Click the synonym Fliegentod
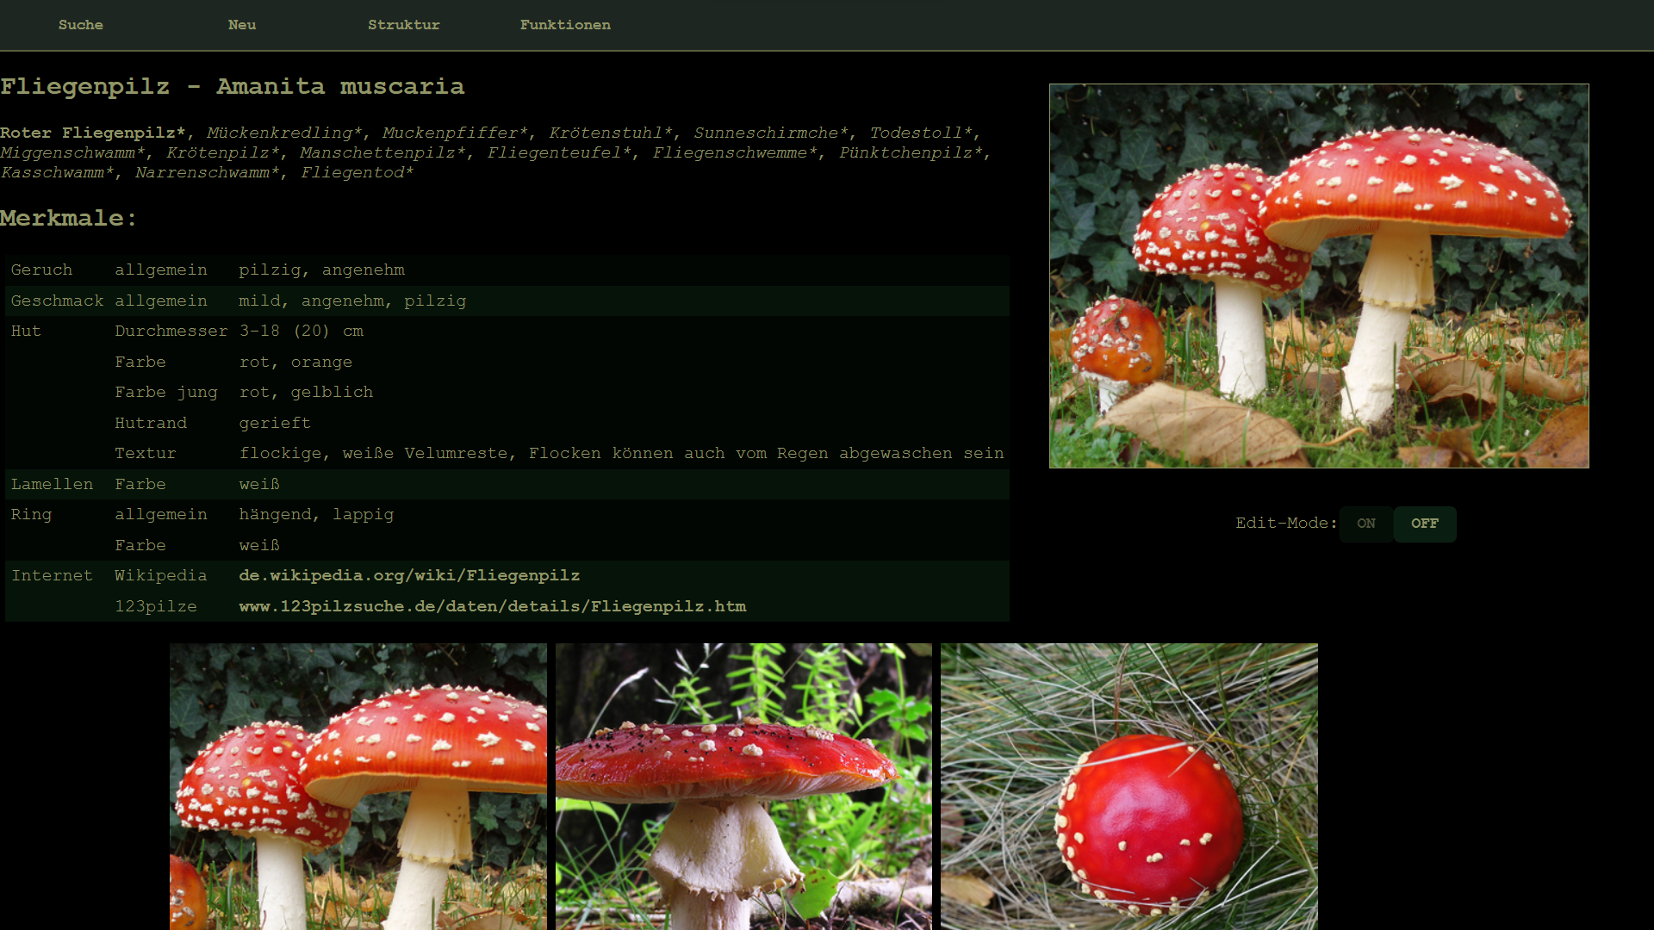Screen dimensions: 1654x930 click(357, 172)
